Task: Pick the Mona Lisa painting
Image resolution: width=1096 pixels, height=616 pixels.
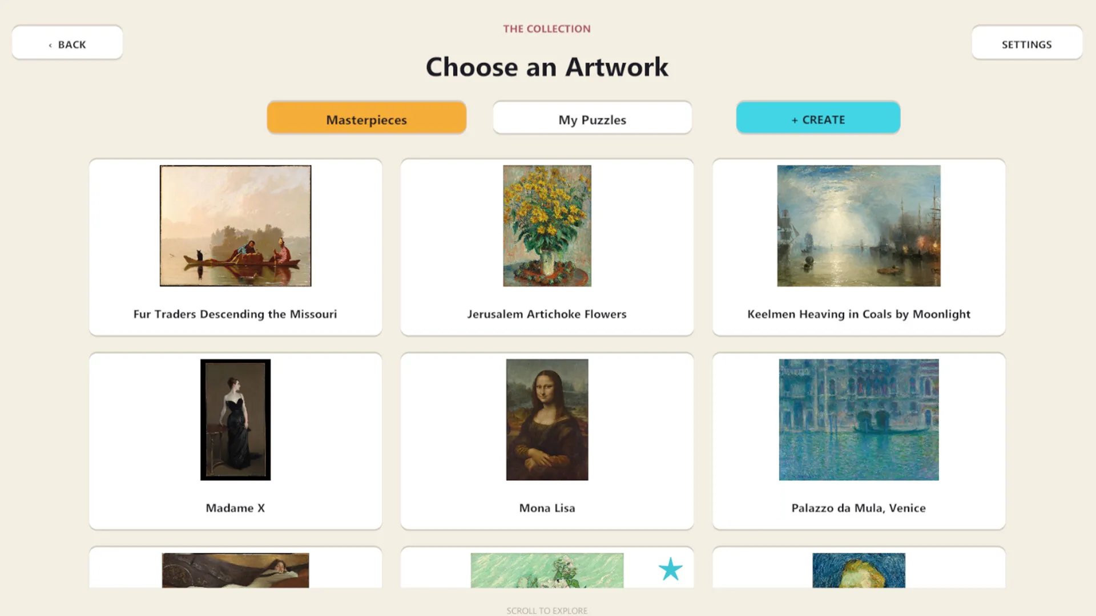Action: [547, 420]
